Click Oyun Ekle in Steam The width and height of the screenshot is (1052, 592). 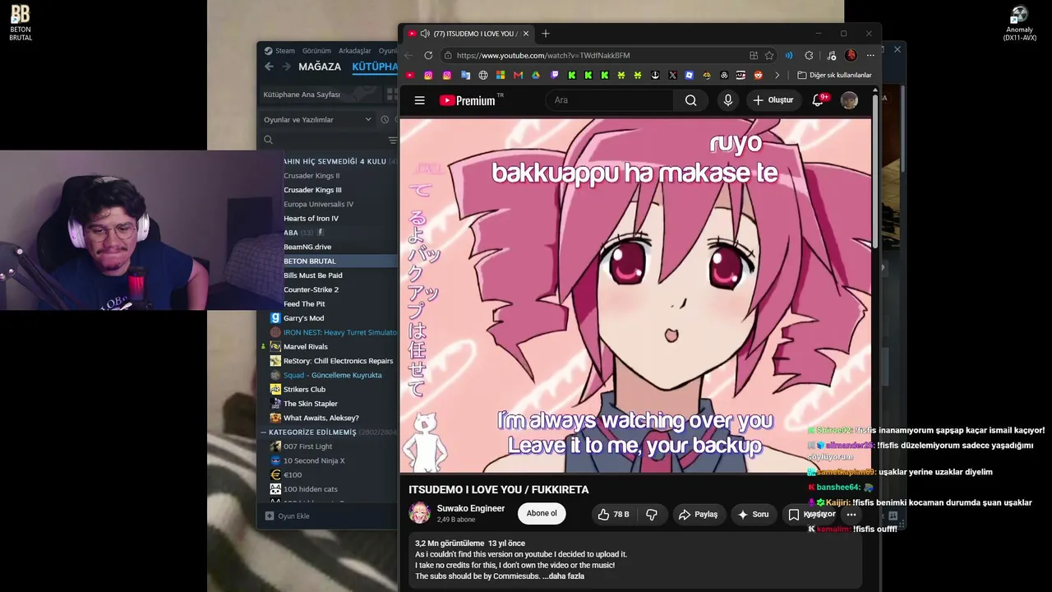(288, 516)
